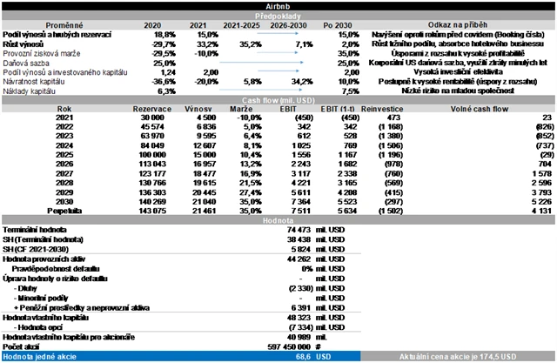Select the Vysoká investiční efektivita comment
Screen dimensions: 557x363
[x=458, y=72]
